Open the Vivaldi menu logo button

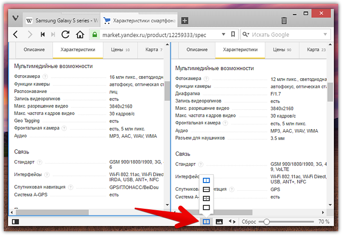click(15, 18)
